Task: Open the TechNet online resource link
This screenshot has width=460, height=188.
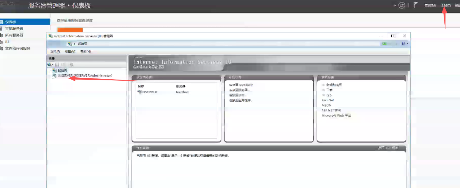Action: (x=328, y=100)
